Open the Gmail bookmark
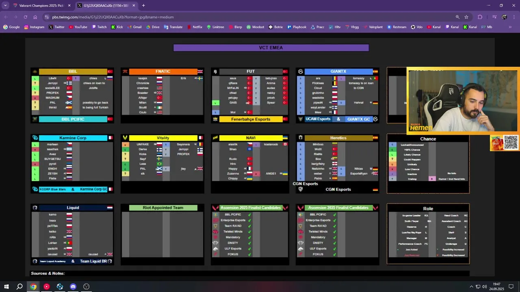The image size is (520, 292). pos(134,27)
